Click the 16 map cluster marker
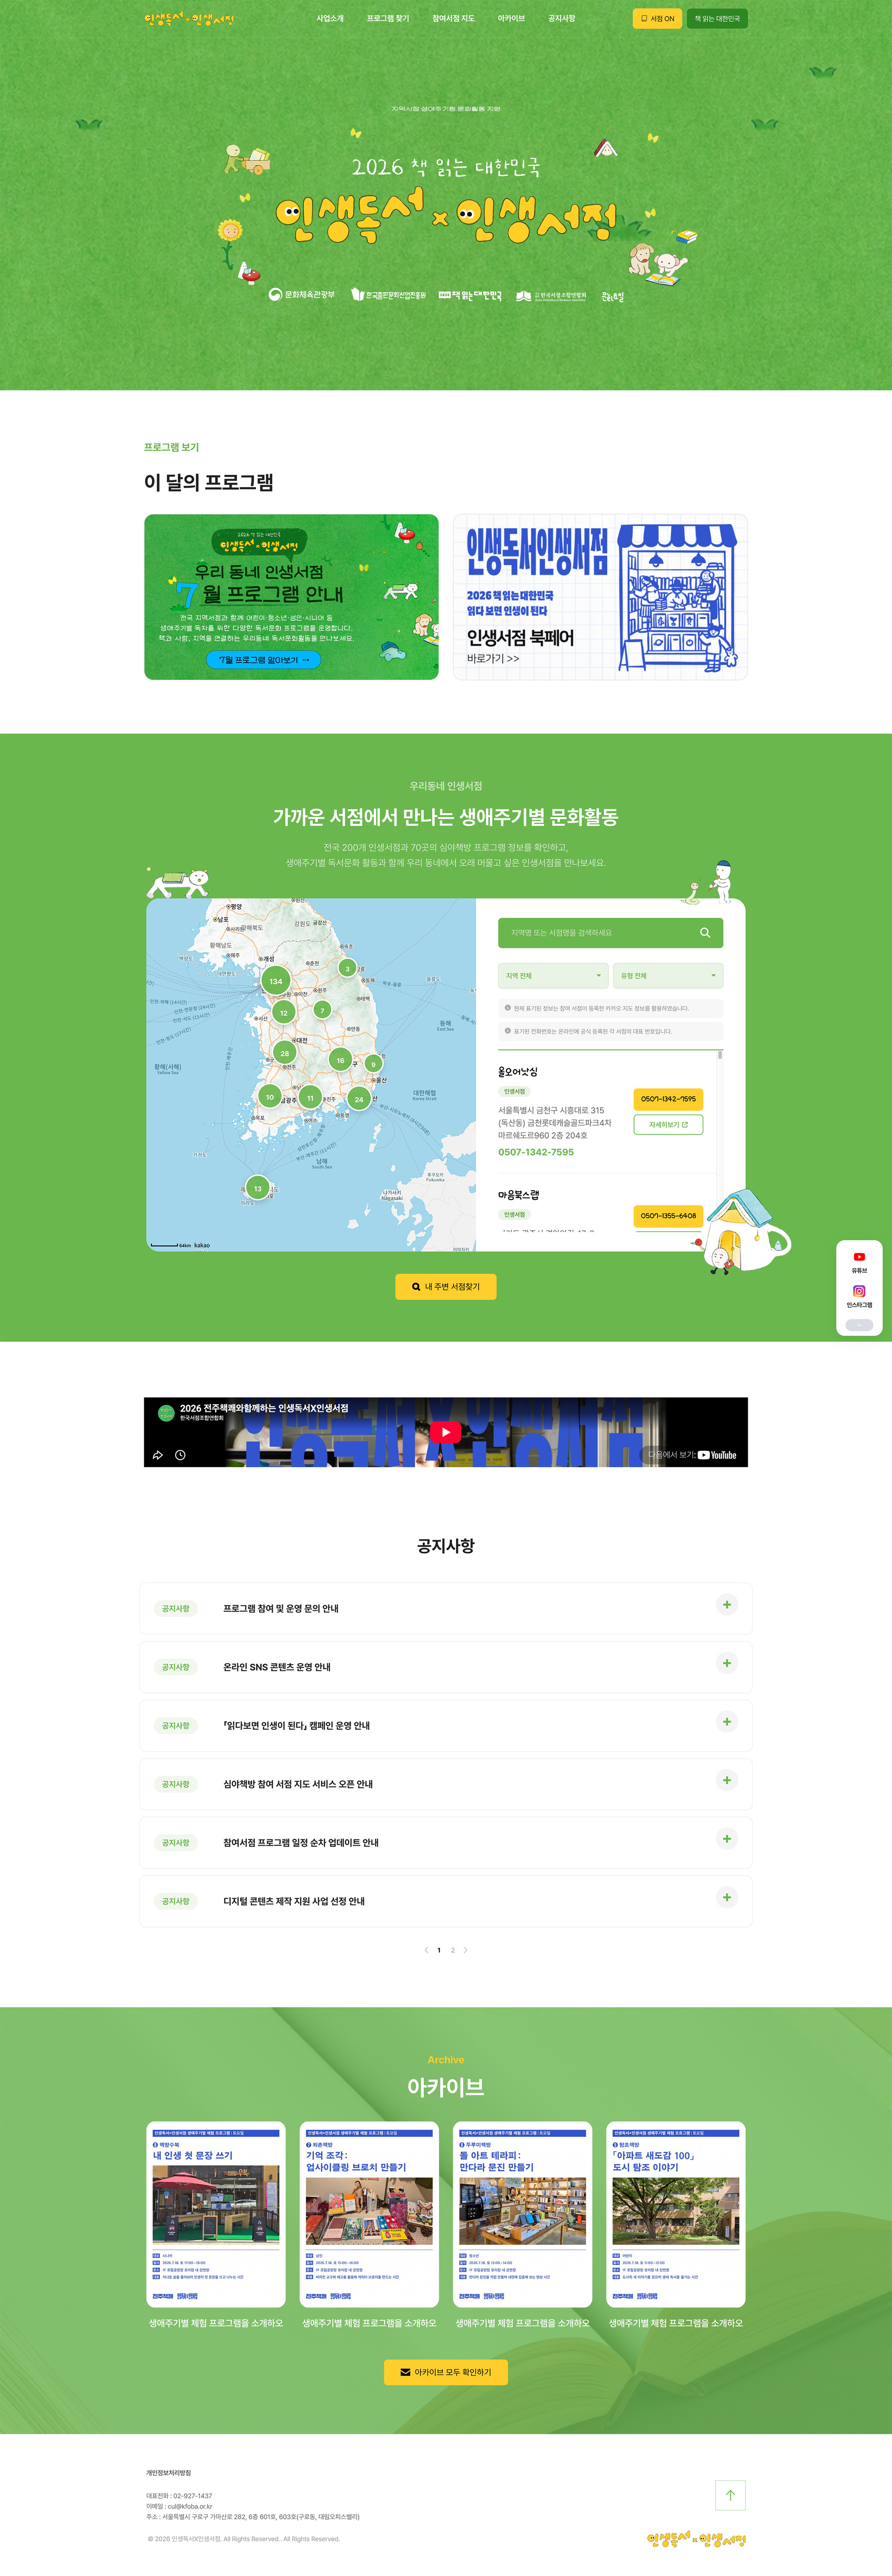The height and width of the screenshot is (2576, 892). [x=340, y=1060]
